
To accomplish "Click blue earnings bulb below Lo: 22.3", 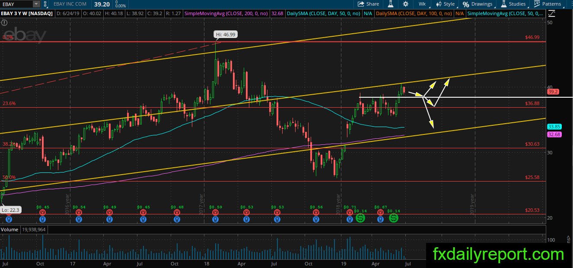I will 9,219.
